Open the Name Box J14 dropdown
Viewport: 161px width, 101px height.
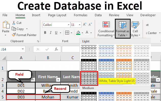23,49
